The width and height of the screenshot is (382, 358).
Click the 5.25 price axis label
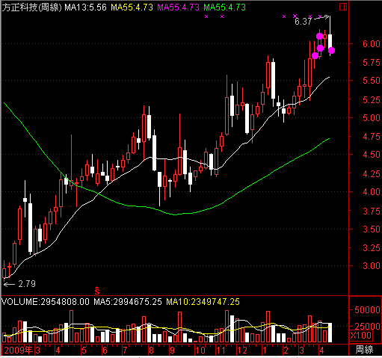click(x=372, y=99)
